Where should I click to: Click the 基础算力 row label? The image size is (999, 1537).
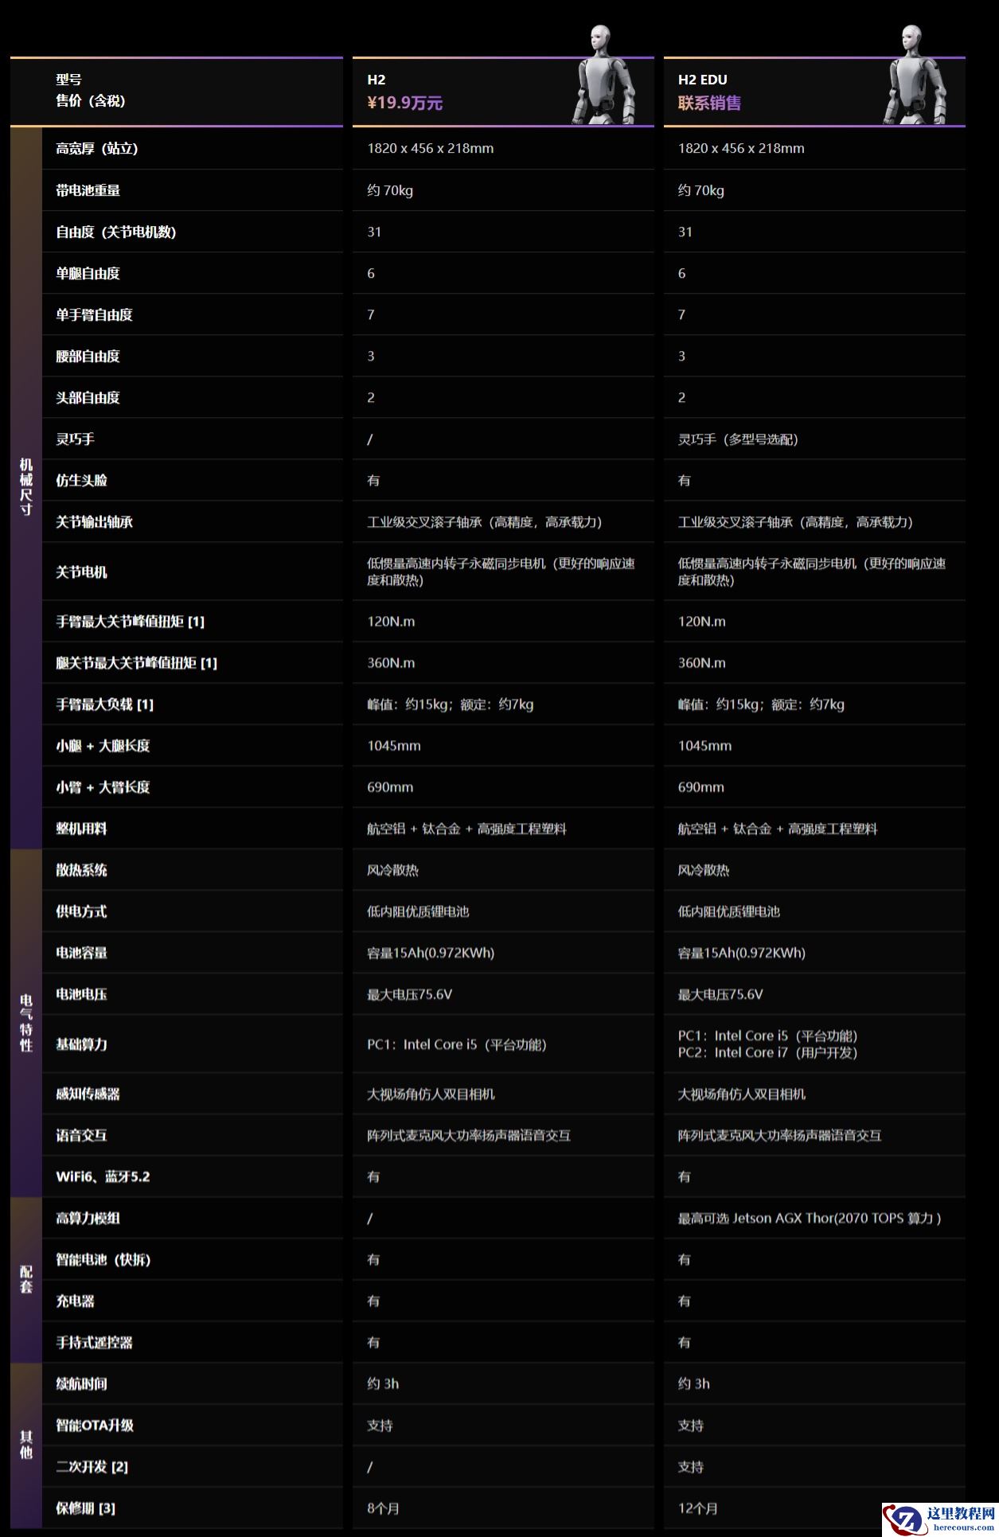click(x=81, y=1044)
